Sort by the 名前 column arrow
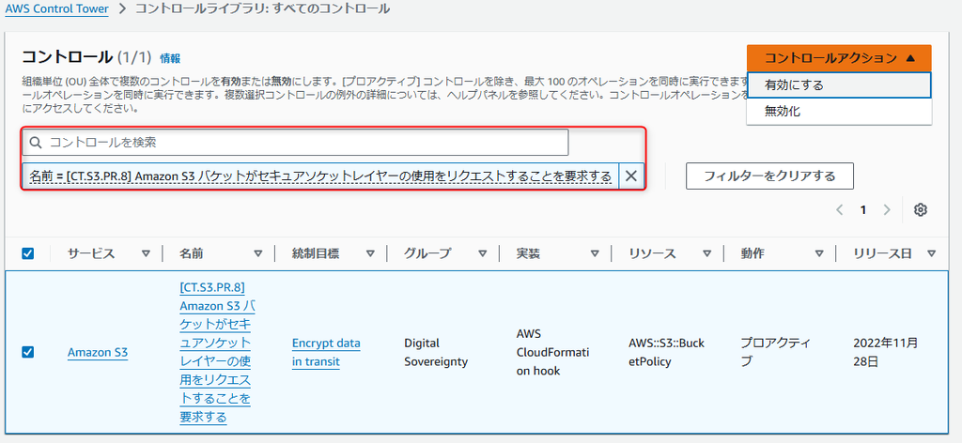 coord(258,253)
